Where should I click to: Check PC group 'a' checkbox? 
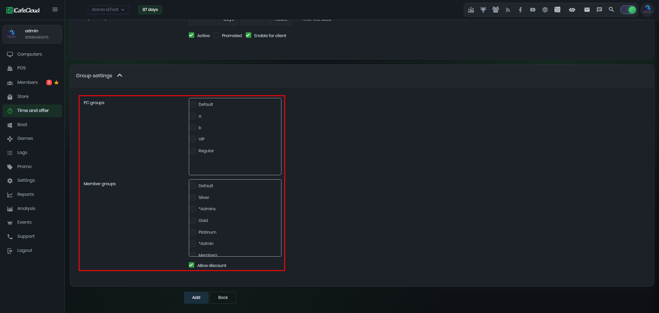click(x=193, y=116)
